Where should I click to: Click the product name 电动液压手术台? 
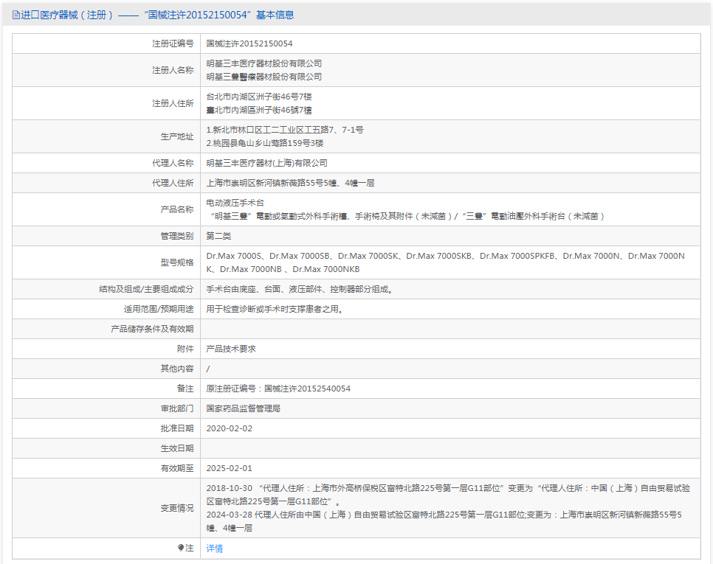(x=235, y=203)
